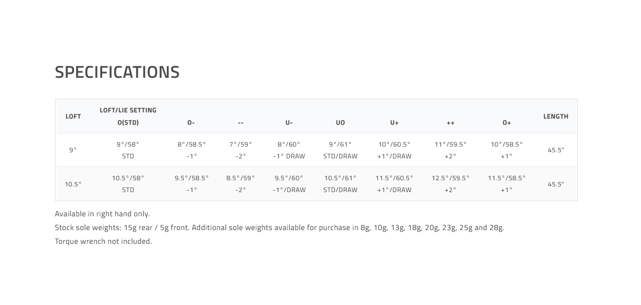Screen dimensions: 641x305
Task: Click the LOFT/LIE SETTING header text
Action: [x=128, y=110]
